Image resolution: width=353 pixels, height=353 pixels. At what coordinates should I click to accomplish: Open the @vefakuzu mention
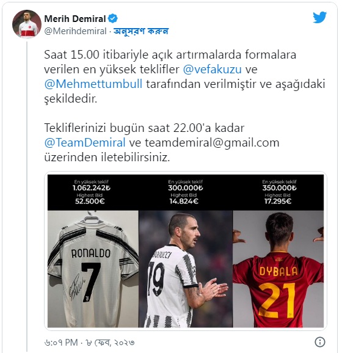click(x=213, y=69)
